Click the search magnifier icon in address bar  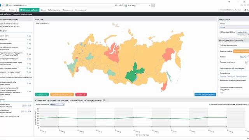(x=116, y=5)
